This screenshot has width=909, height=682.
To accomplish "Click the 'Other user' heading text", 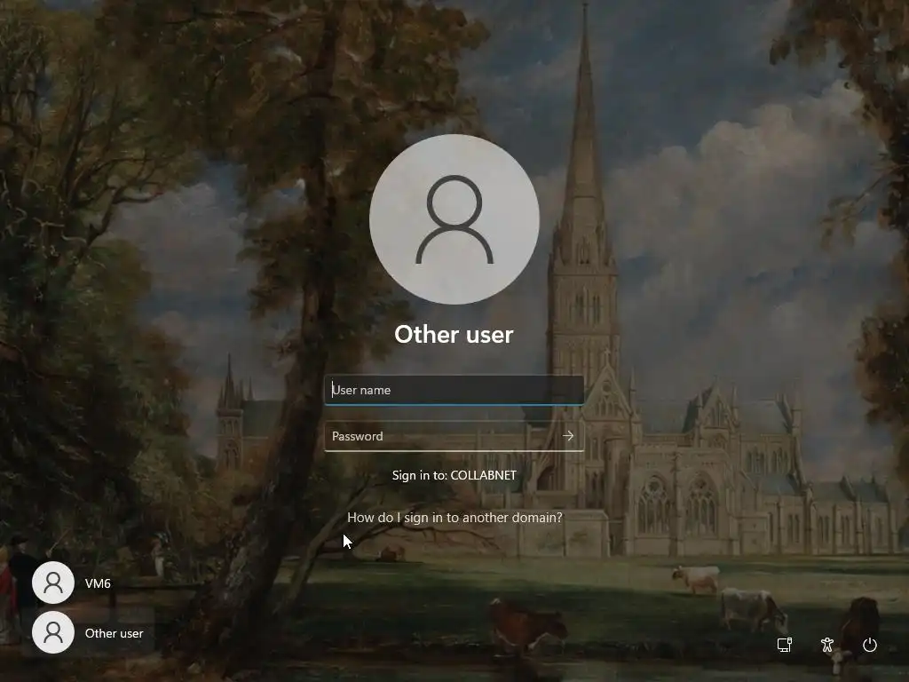I will 454,335.
